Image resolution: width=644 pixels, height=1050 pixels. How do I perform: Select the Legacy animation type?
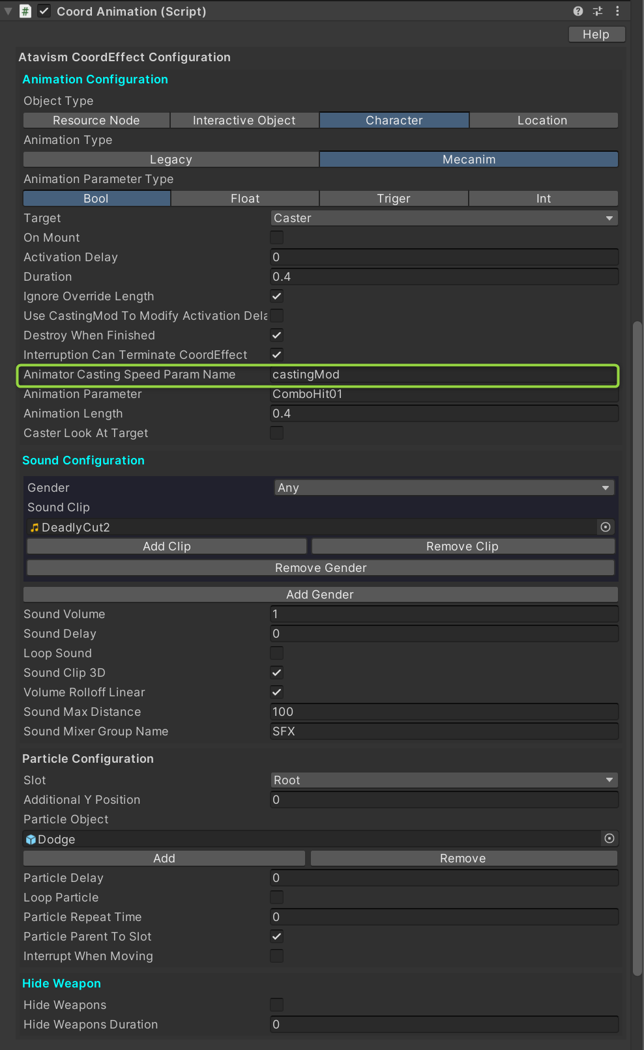(x=171, y=160)
